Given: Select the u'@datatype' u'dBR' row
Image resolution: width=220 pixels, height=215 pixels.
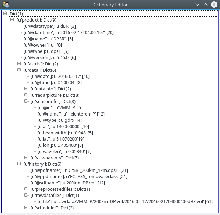Looking at the screenshot, I should pyautogui.click(x=50, y=26).
